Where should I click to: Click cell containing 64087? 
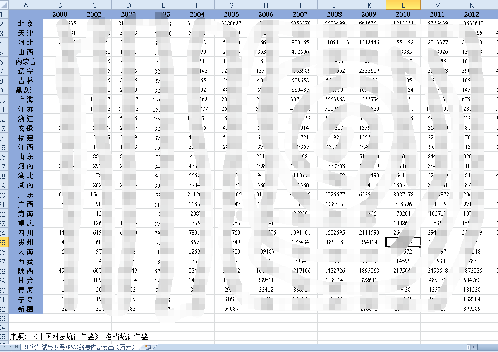(231, 309)
